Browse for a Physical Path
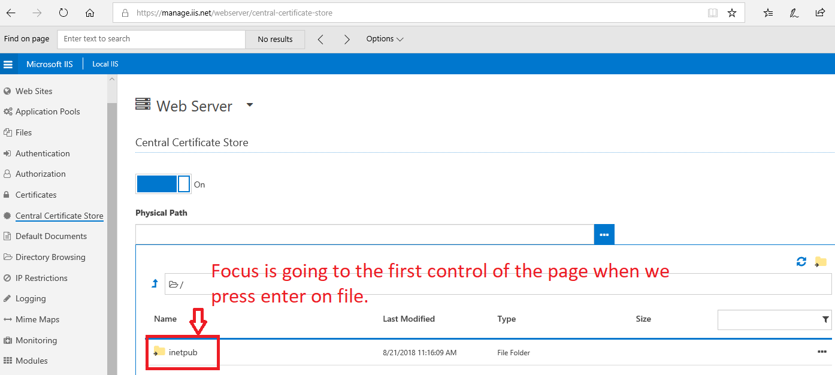Screen dimensions: 835x375 pos(604,234)
